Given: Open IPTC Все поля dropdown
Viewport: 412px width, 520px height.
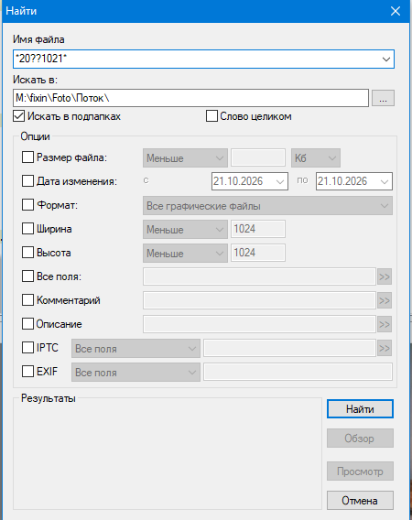Looking at the screenshot, I should click(136, 348).
